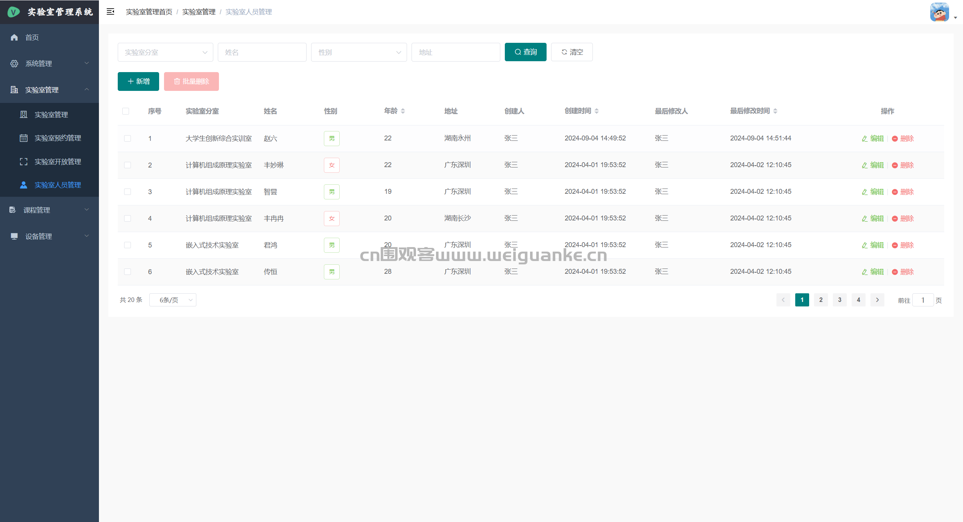Go to next page with the right arrow
This screenshot has width=963, height=522.
click(877, 300)
